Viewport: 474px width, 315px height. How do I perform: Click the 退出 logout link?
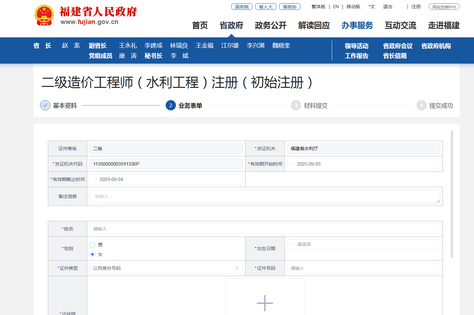pos(387,7)
